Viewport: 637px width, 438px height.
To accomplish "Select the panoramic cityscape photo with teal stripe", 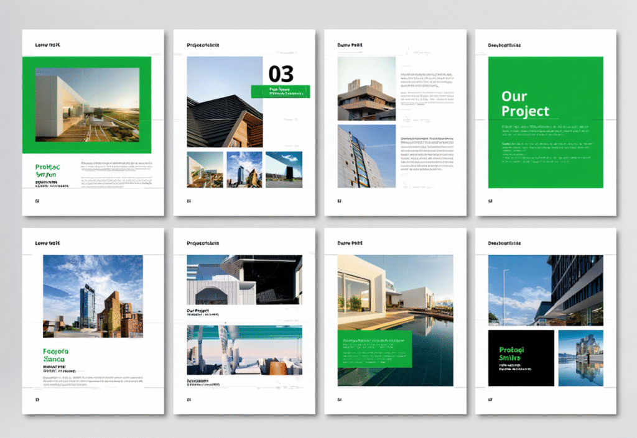I will tap(244, 350).
